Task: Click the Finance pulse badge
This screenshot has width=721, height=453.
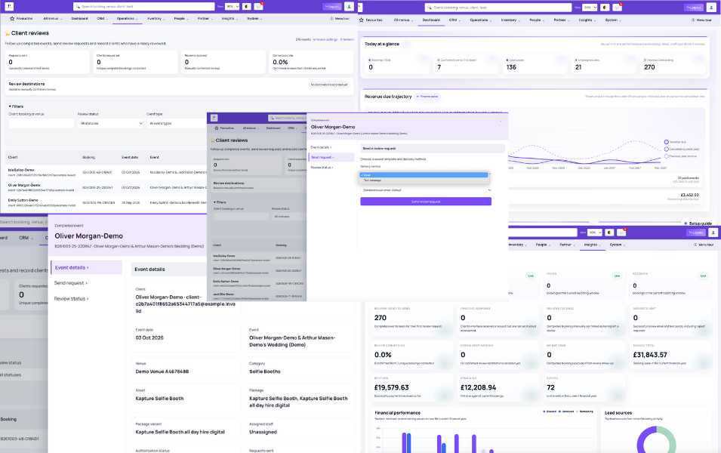Action: tap(427, 97)
